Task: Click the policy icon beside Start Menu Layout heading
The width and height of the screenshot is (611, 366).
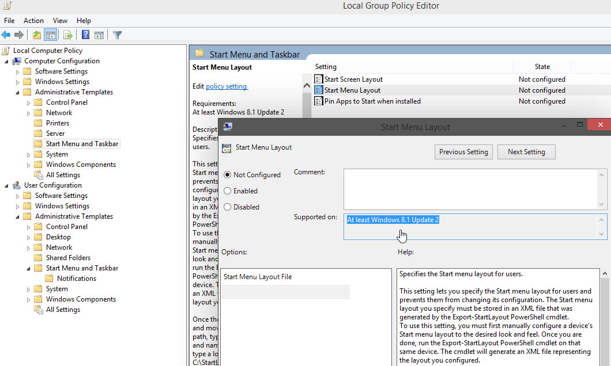Action: (x=227, y=148)
